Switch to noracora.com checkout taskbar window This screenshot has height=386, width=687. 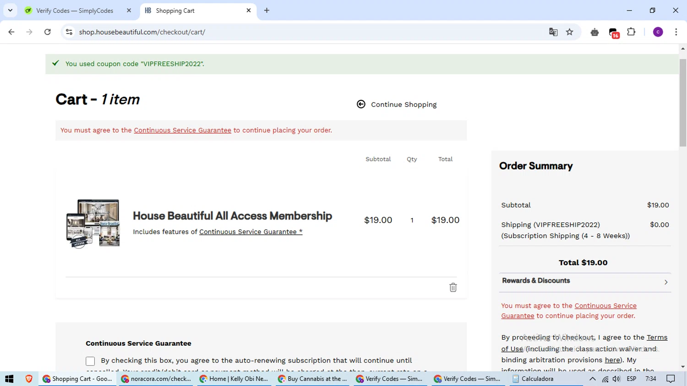(156, 379)
